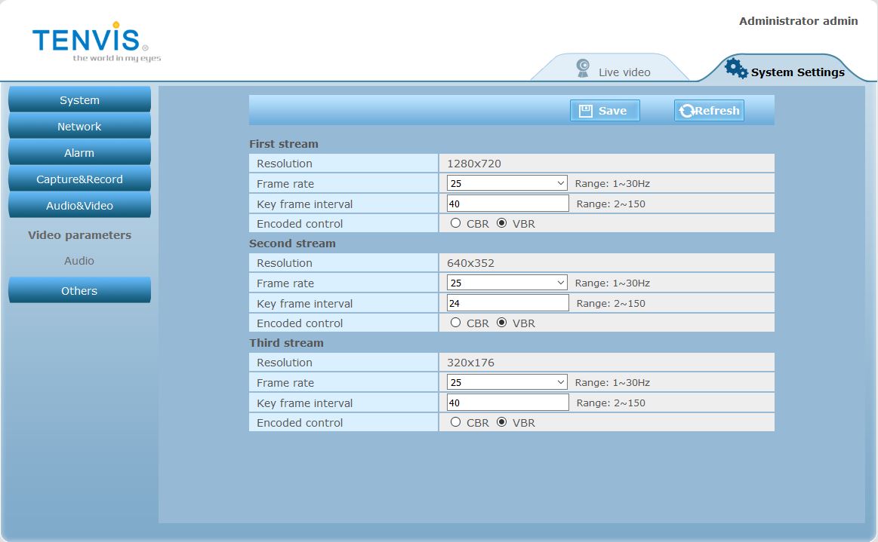
Task: Select CBR for First stream encoded control
Action: (455, 223)
